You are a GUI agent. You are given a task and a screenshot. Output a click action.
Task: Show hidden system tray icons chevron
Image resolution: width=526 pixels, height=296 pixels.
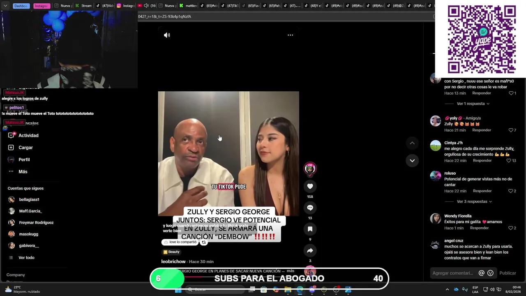[447, 289]
